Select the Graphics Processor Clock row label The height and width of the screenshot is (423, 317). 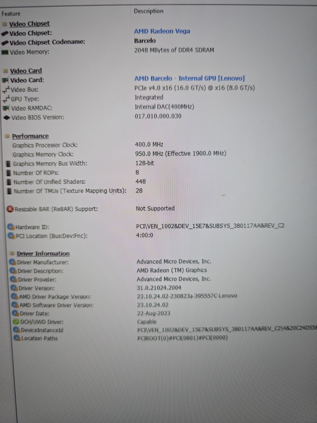click(x=45, y=145)
